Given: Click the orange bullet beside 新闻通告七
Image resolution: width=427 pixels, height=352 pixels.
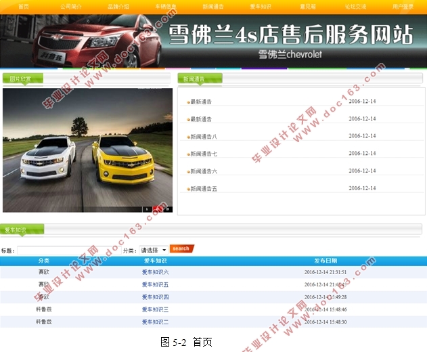Looking at the screenshot, I should (188, 154).
